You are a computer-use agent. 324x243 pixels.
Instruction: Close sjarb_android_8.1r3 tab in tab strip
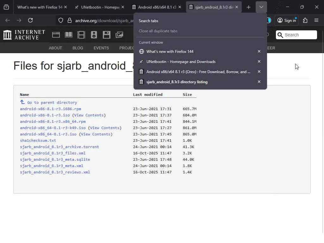click(237, 7)
